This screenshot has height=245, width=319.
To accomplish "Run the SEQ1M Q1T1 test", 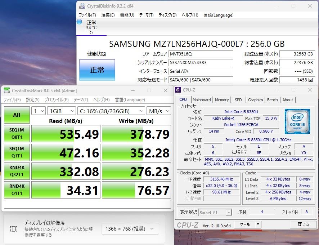I will pos(17,152).
